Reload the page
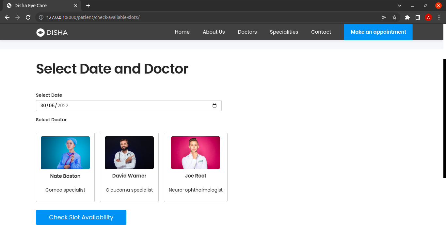This screenshot has width=446, height=238. pos(28,17)
